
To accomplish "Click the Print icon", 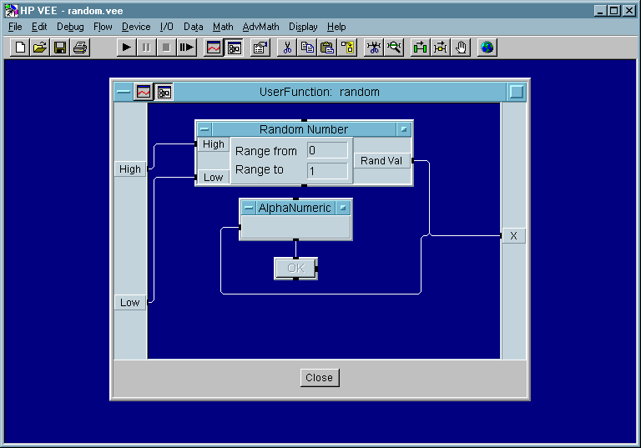I will [x=79, y=48].
